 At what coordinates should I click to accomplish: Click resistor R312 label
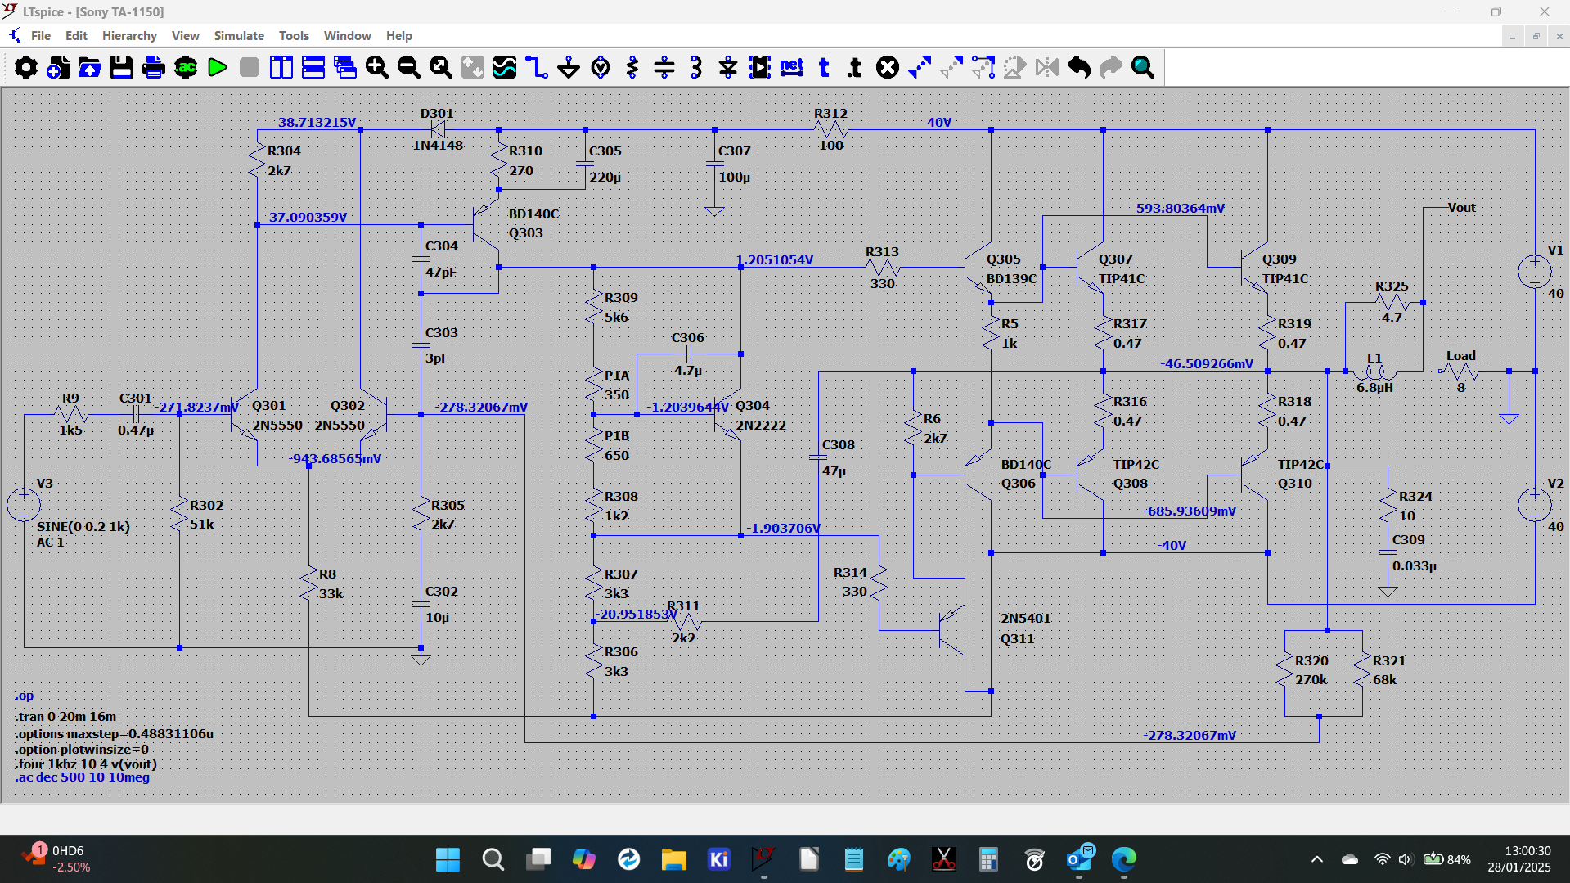coord(830,114)
